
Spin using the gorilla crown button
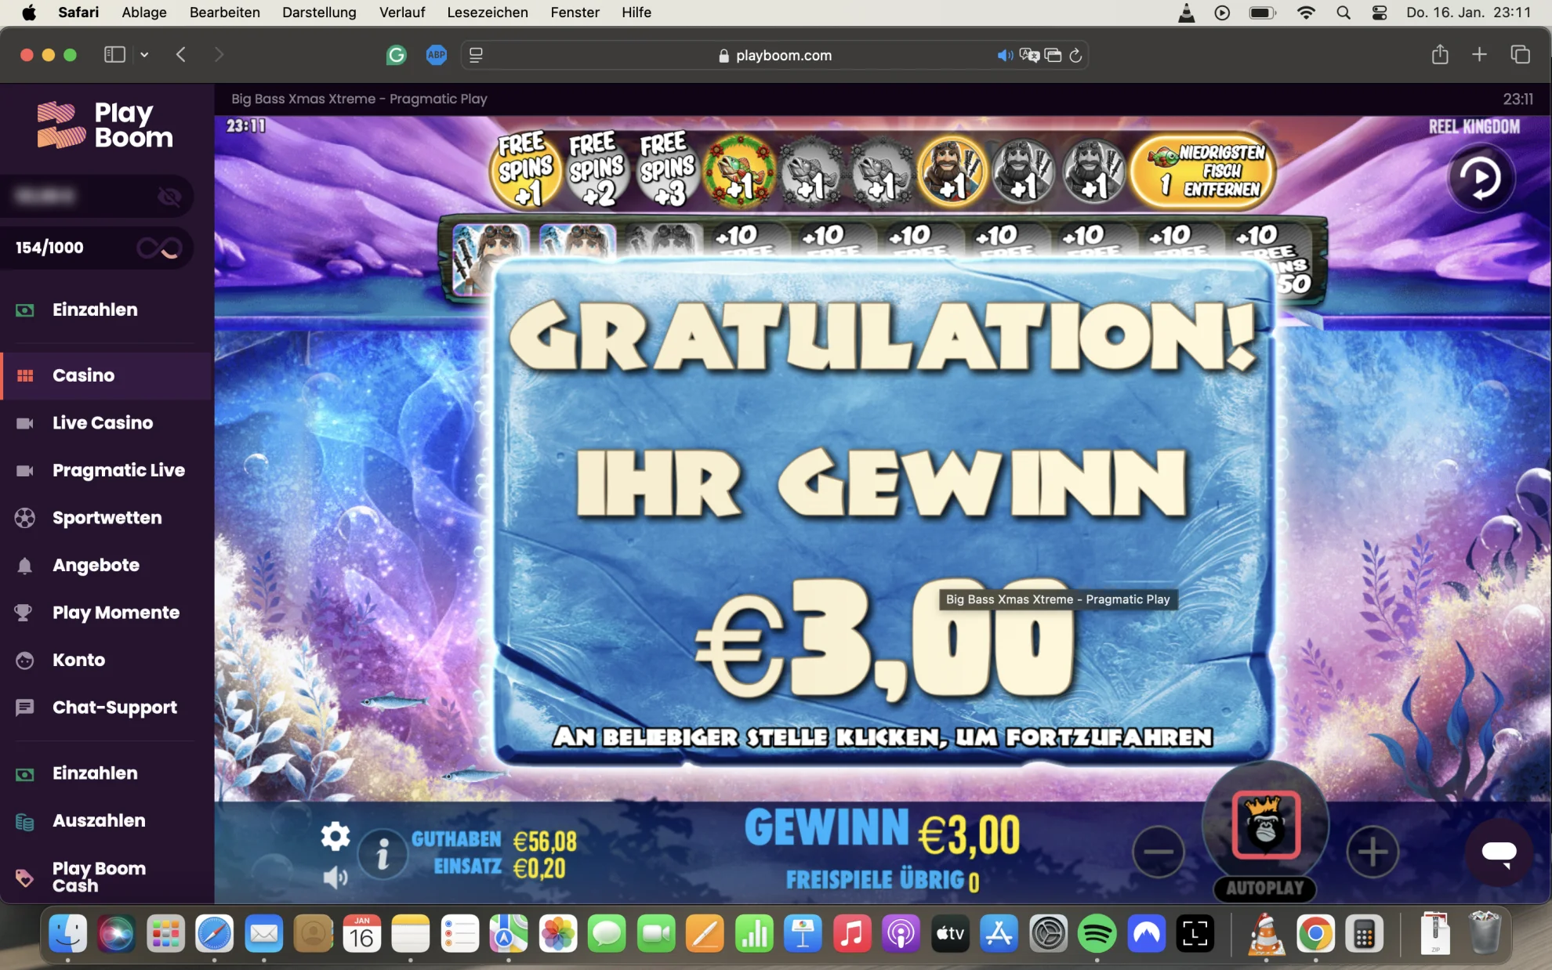coord(1266,826)
